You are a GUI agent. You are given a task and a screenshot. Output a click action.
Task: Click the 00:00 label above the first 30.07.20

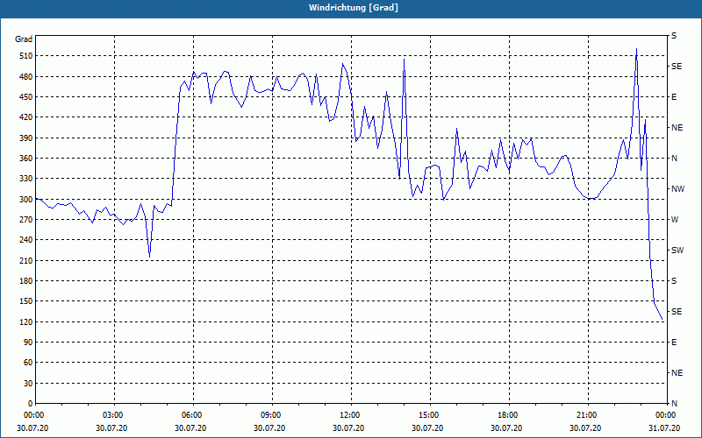click(x=33, y=415)
